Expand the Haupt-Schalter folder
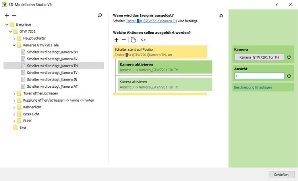The height and width of the screenshot is (181, 298). [x=14, y=39]
